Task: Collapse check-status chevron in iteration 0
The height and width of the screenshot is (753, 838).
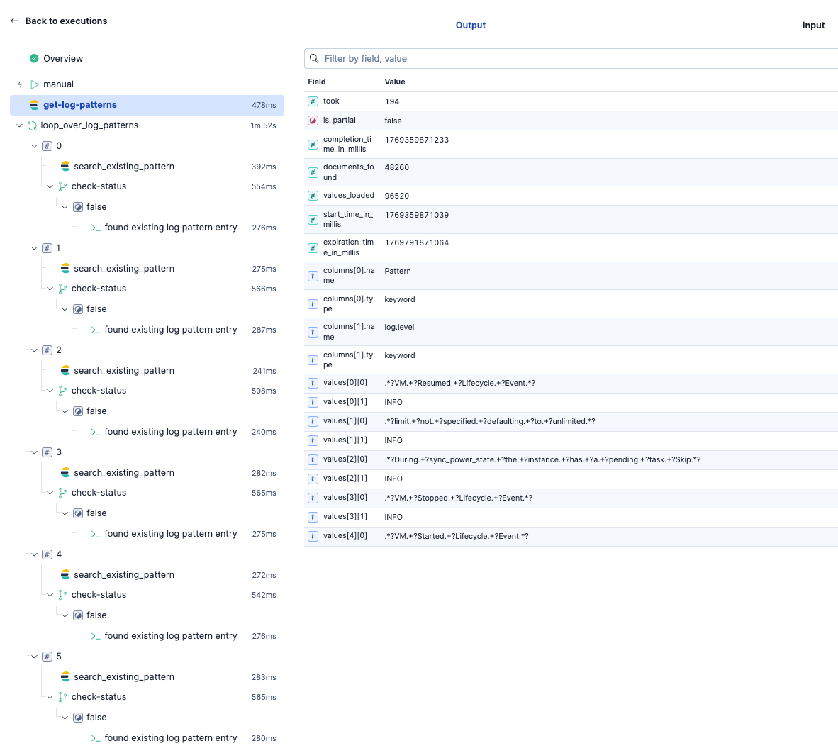Action: click(x=50, y=186)
